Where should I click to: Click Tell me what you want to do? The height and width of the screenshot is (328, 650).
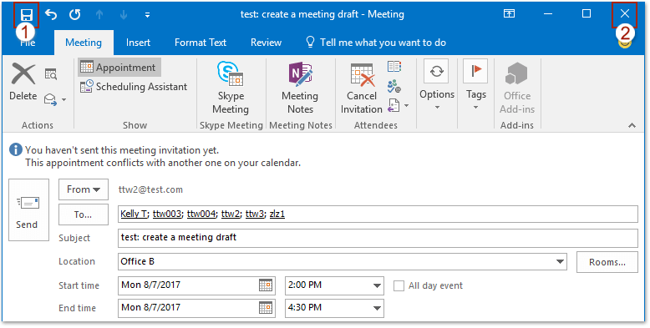376,43
